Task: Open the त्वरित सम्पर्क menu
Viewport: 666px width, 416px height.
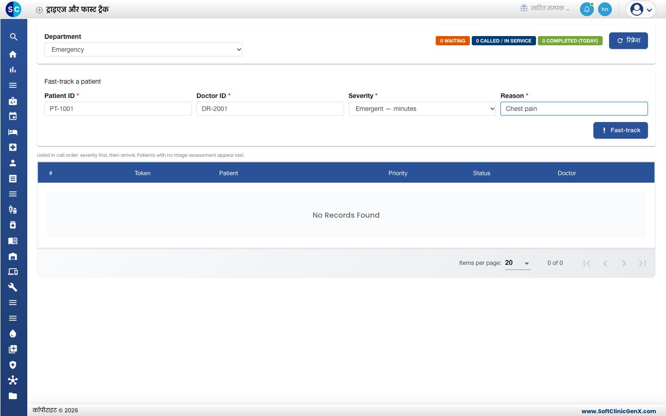Action: 545,8
